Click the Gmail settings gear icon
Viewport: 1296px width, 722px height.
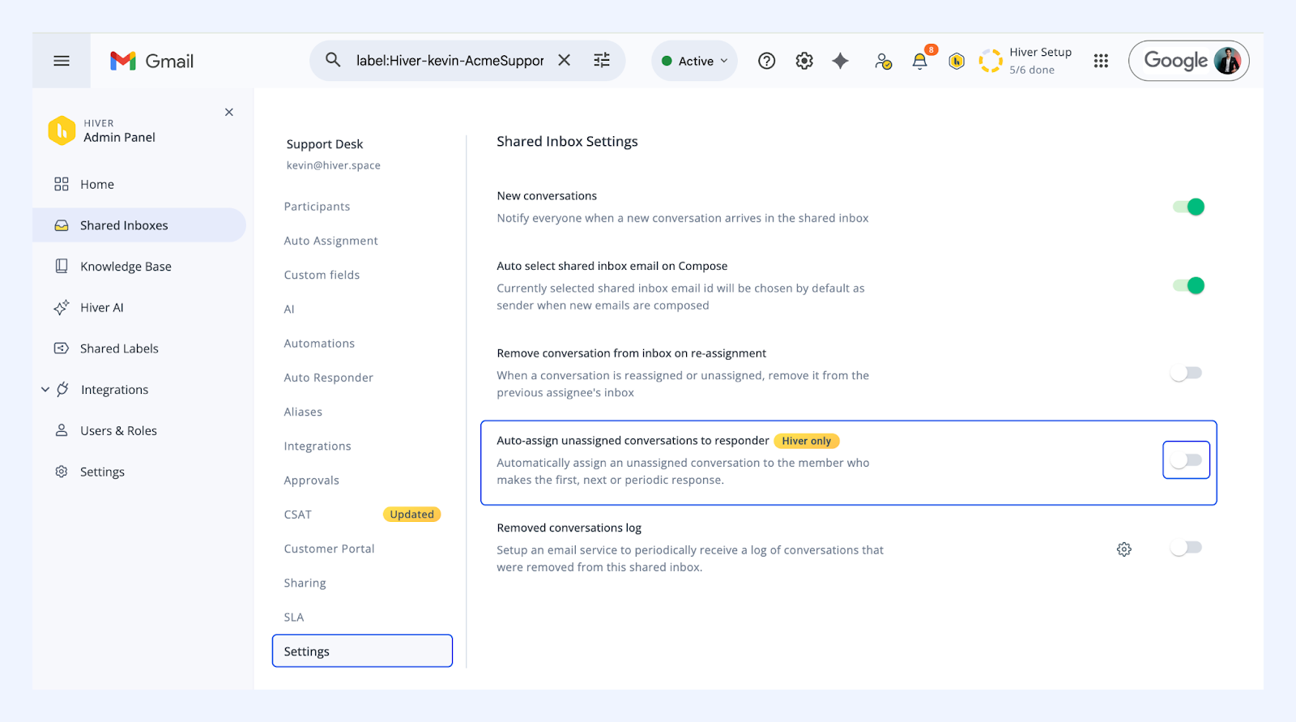(804, 61)
